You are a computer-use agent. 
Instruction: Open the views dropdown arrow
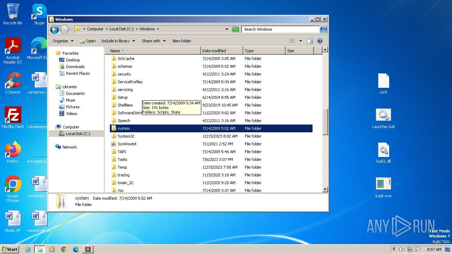tap(301, 41)
